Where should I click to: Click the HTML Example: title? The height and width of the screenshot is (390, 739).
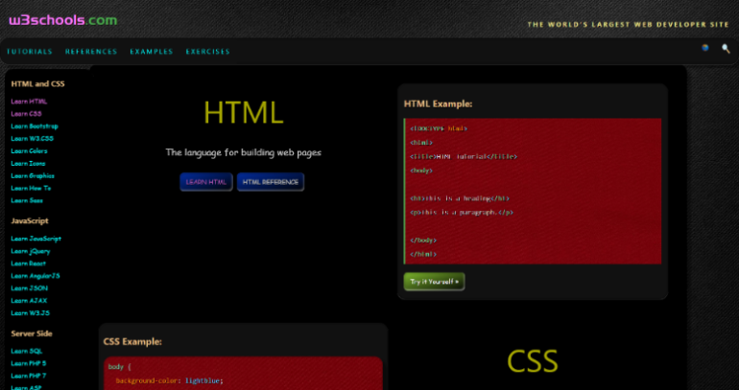coord(438,104)
